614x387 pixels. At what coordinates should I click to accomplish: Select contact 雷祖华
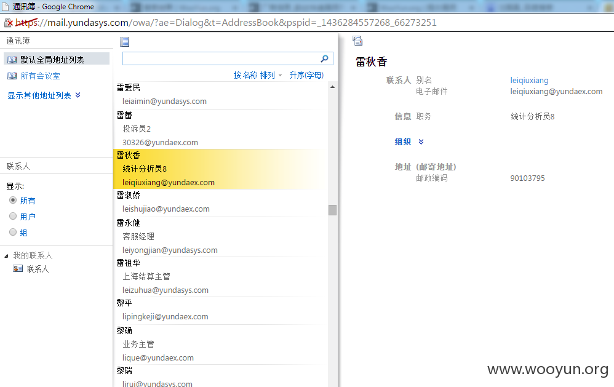(x=129, y=263)
